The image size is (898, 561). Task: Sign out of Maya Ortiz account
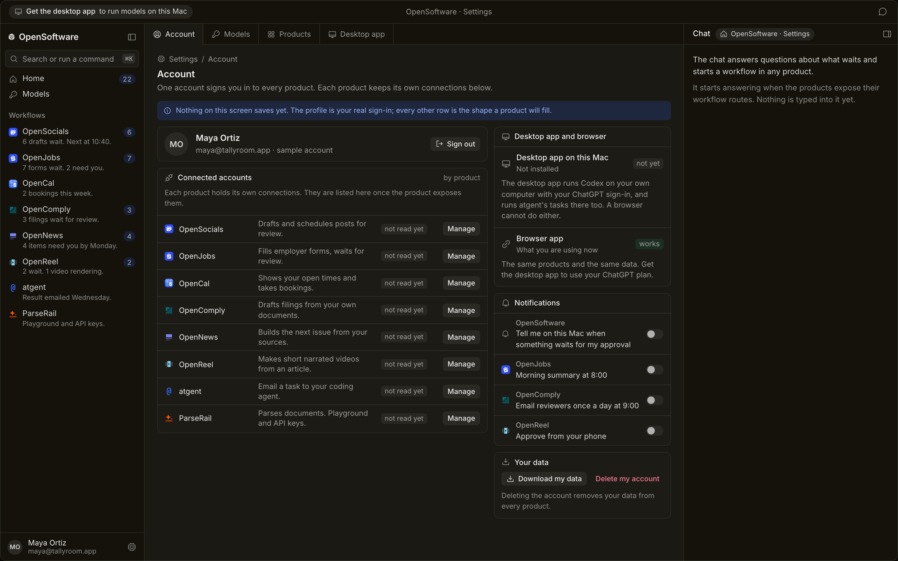click(x=455, y=144)
